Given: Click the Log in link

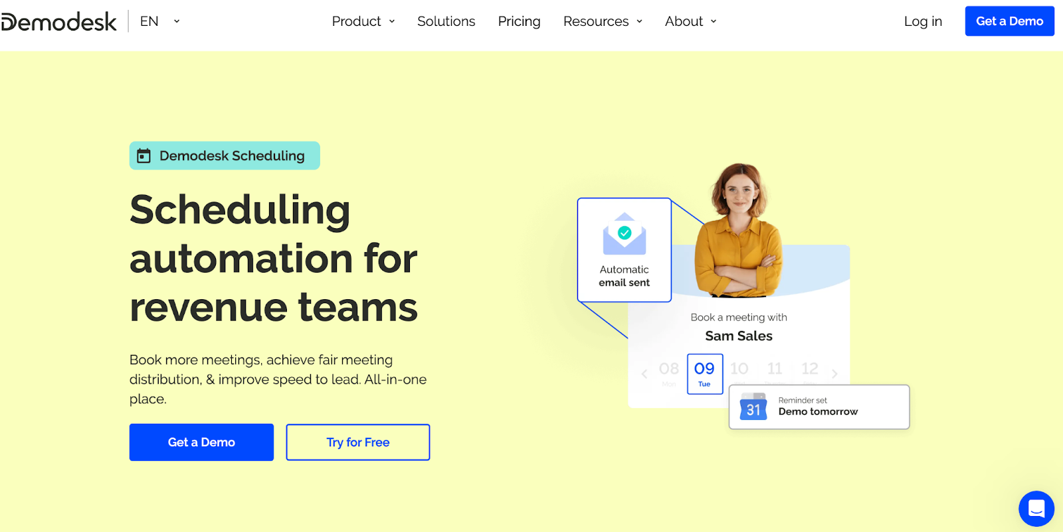Looking at the screenshot, I should (x=923, y=21).
